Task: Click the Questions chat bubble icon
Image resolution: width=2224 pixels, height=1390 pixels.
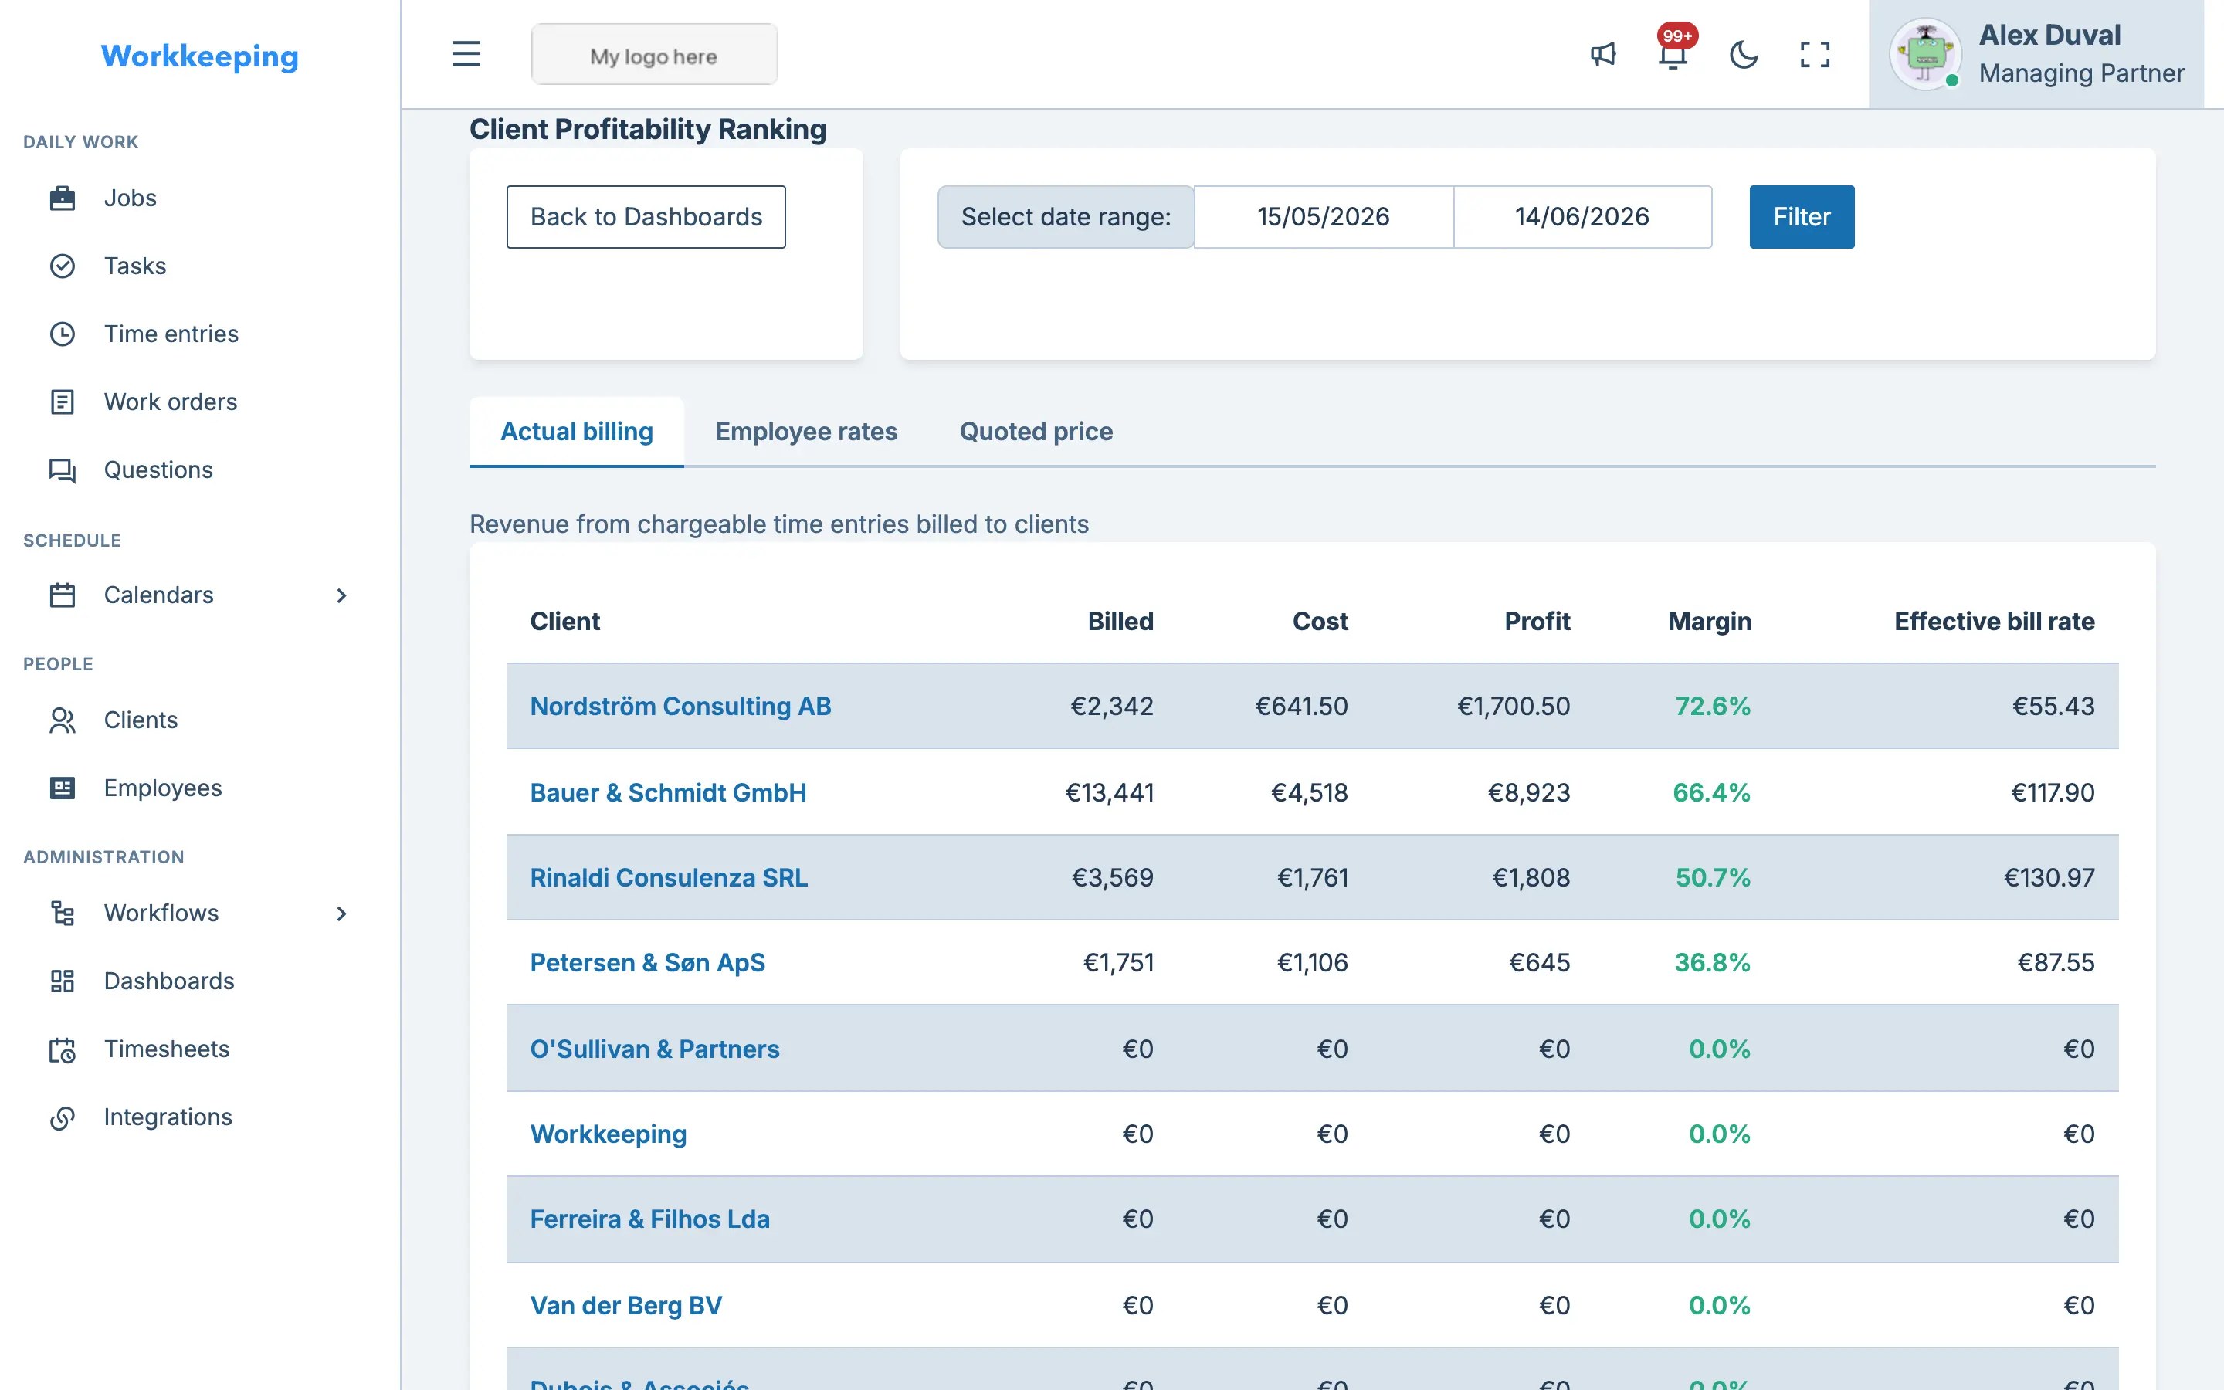Action: tap(62, 470)
